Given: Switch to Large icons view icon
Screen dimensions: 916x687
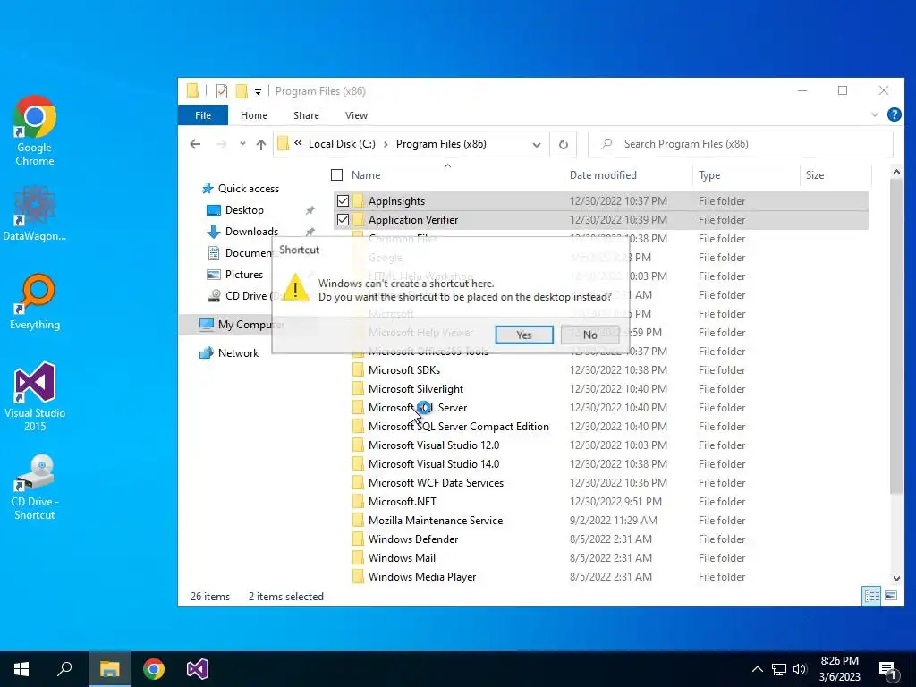Looking at the screenshot, I should [x=891, y=596].
